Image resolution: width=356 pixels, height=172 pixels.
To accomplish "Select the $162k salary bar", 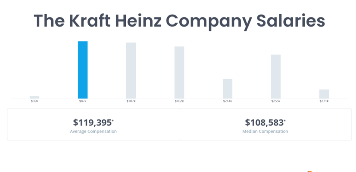I will pos(179,72).
